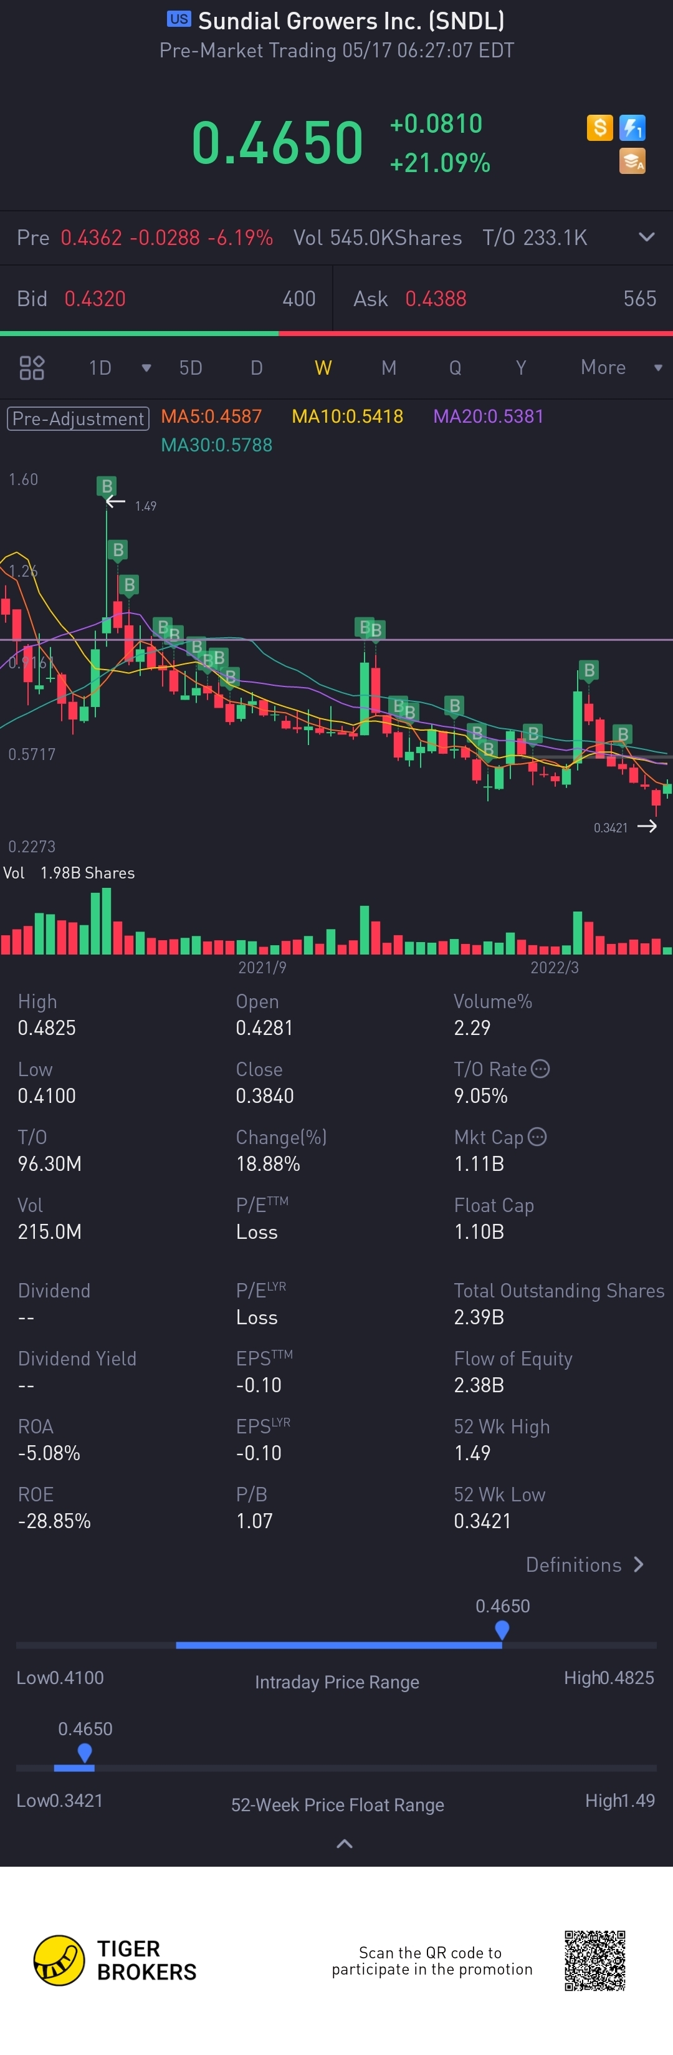Switch to the 5D chart tab
This screenshot has width=673, height=2055.
[190, 368]
